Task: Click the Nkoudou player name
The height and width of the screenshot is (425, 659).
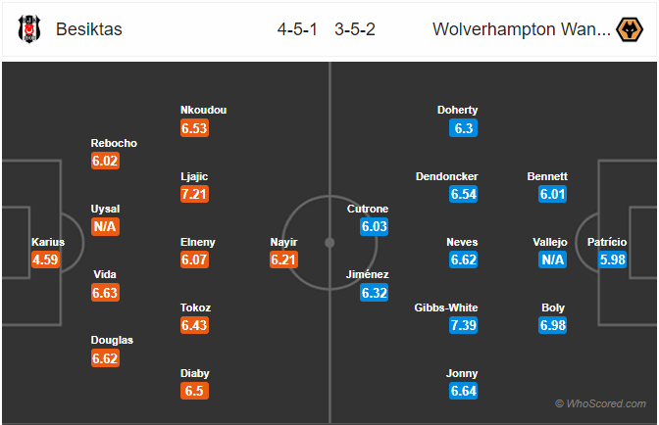Action: click(203, 110)
